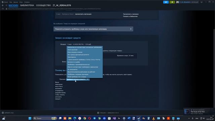Click the Add a game plus icon
Image resolution: width=215 pixels, height=121 pixels.
click(x=3, y=113)
